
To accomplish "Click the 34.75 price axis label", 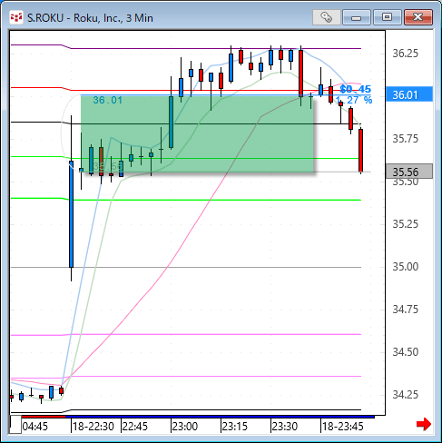I will pos(405,310).
